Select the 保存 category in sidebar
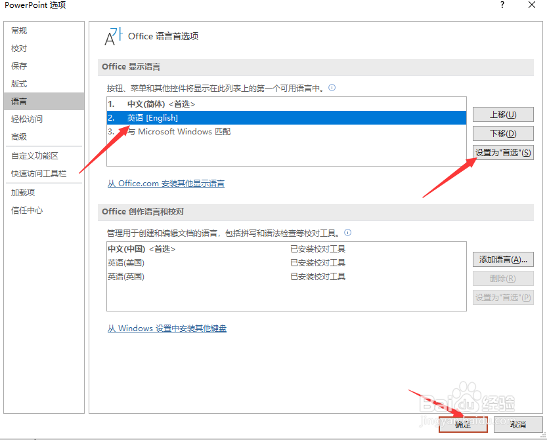547x440 pixels. 44,66
